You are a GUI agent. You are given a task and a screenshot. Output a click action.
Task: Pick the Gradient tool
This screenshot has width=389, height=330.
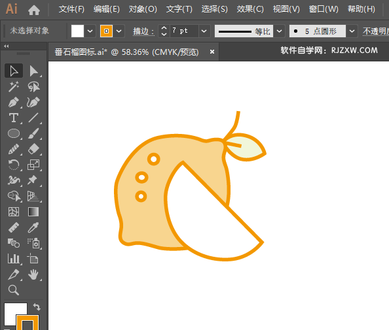33,212
